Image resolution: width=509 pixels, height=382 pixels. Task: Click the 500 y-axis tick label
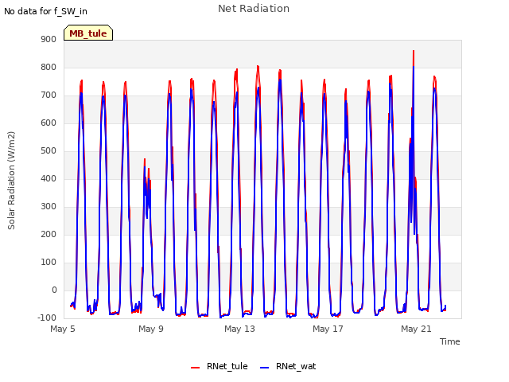[49, 150]
